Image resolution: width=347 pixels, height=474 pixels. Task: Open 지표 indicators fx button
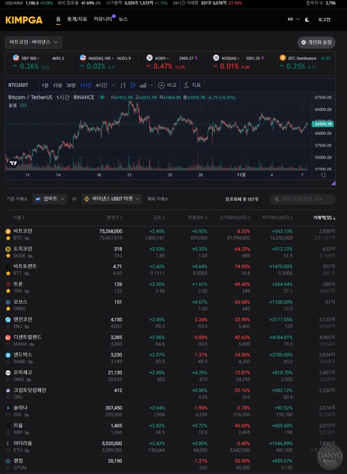click(193, 85)
